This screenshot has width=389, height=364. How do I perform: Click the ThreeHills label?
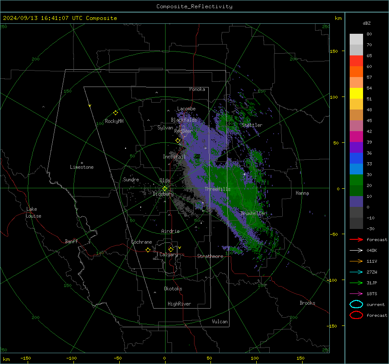point(217,189)
